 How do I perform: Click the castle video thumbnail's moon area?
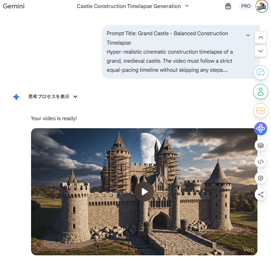[149, 148]
